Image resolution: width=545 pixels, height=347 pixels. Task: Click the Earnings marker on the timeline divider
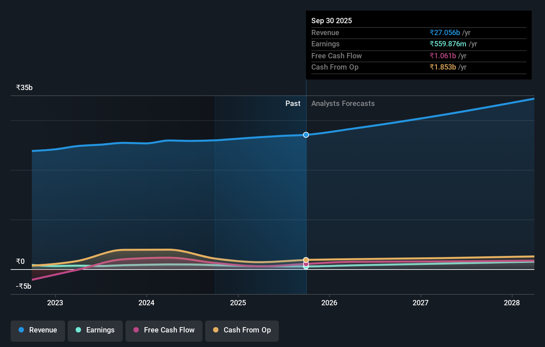(x=306, y=267)
